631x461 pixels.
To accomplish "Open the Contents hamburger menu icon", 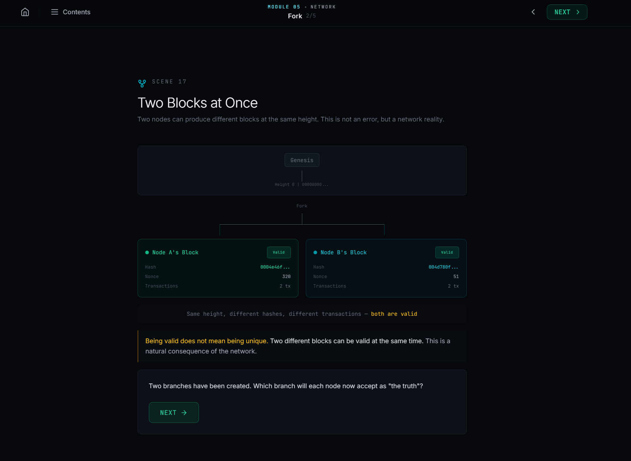I will 54,12.
